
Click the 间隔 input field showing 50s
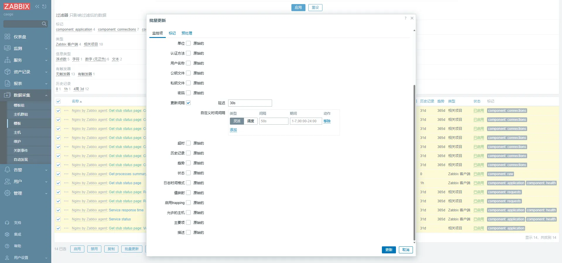pyautogui.click(x=274, y=121)
